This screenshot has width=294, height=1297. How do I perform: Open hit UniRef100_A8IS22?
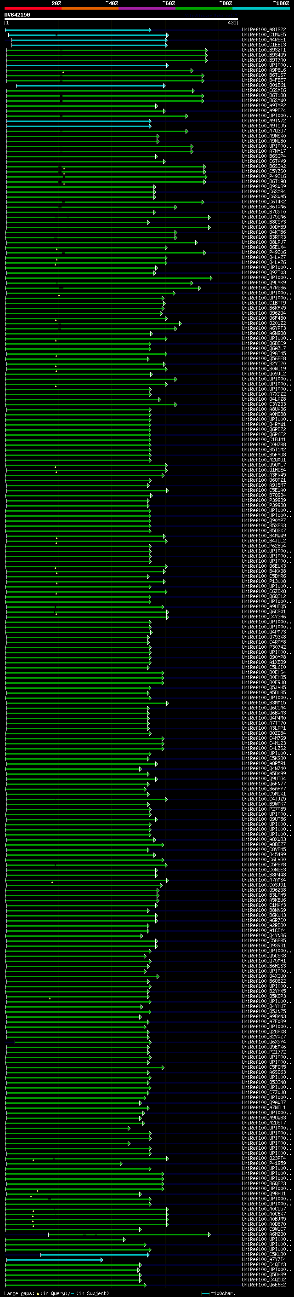[x=264, y=30]
